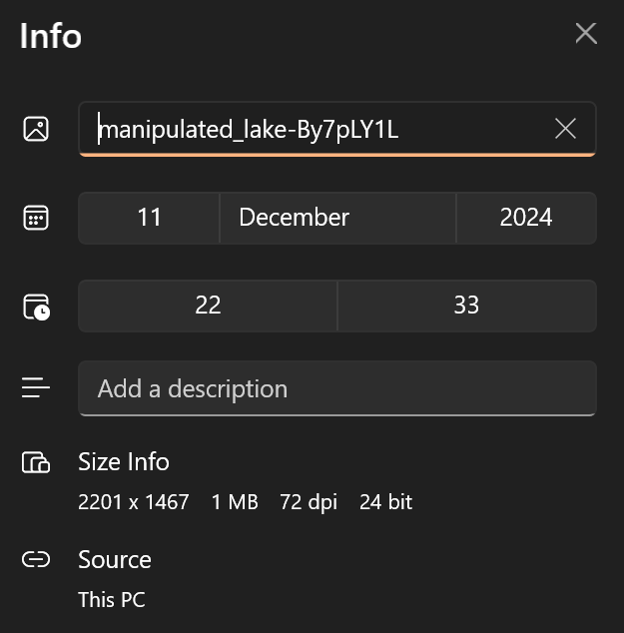Click the image file name icon
The height and width of the screenshot is (633, 624).
[36, 129]
